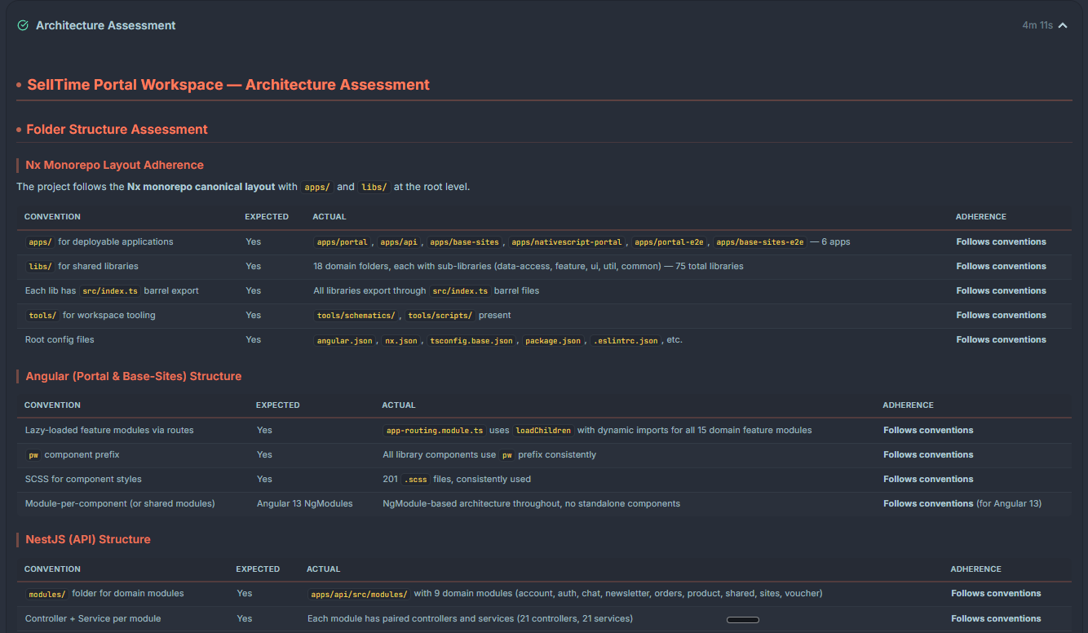Viewport: 1088px width, 633px height.
Task: Click the tsconfig.base.json code chip
Action: (x=471, y=340)
